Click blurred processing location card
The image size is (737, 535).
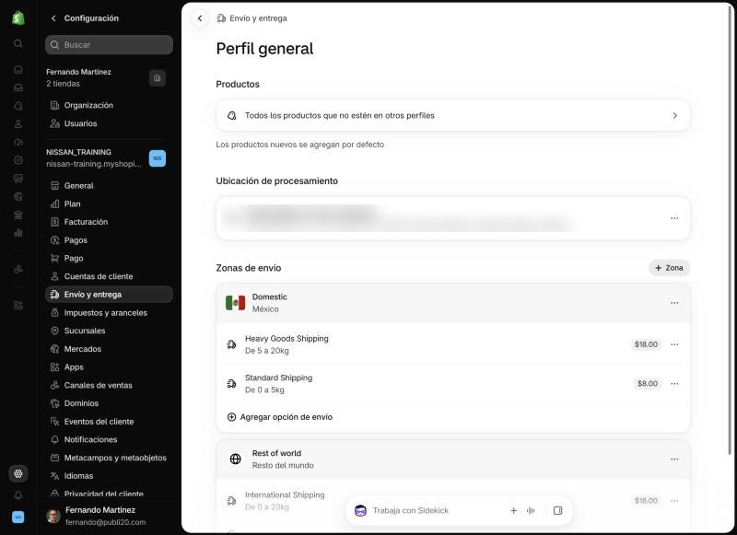click(453, 218)
